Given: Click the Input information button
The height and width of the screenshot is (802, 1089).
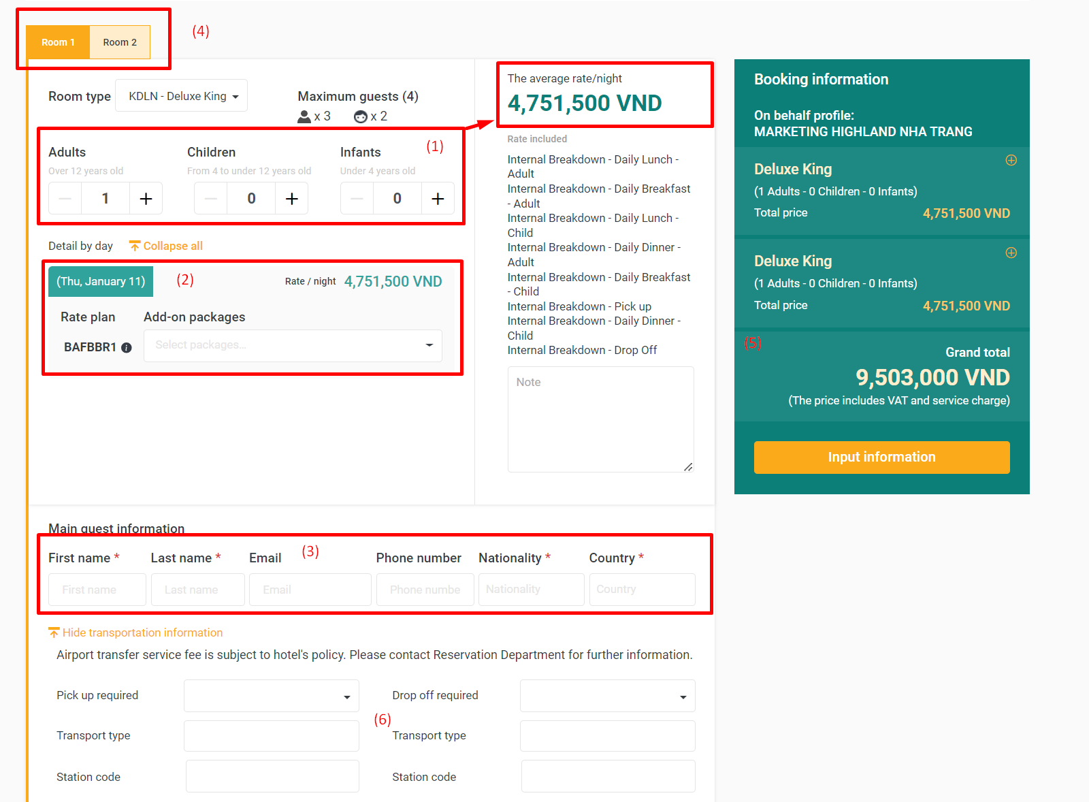Looking at the screenshot, I should click(881, 458).
